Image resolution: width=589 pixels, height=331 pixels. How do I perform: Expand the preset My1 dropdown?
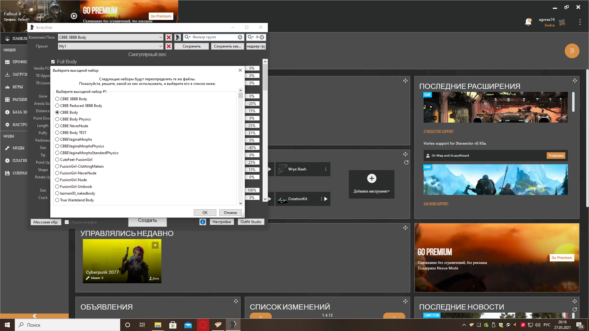coord(160,46)
